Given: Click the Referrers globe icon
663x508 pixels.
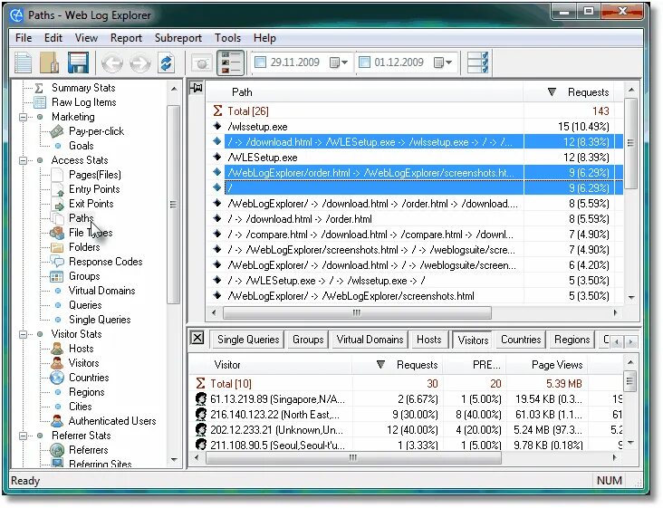Looking at the screenshot, I should (57, 450).
